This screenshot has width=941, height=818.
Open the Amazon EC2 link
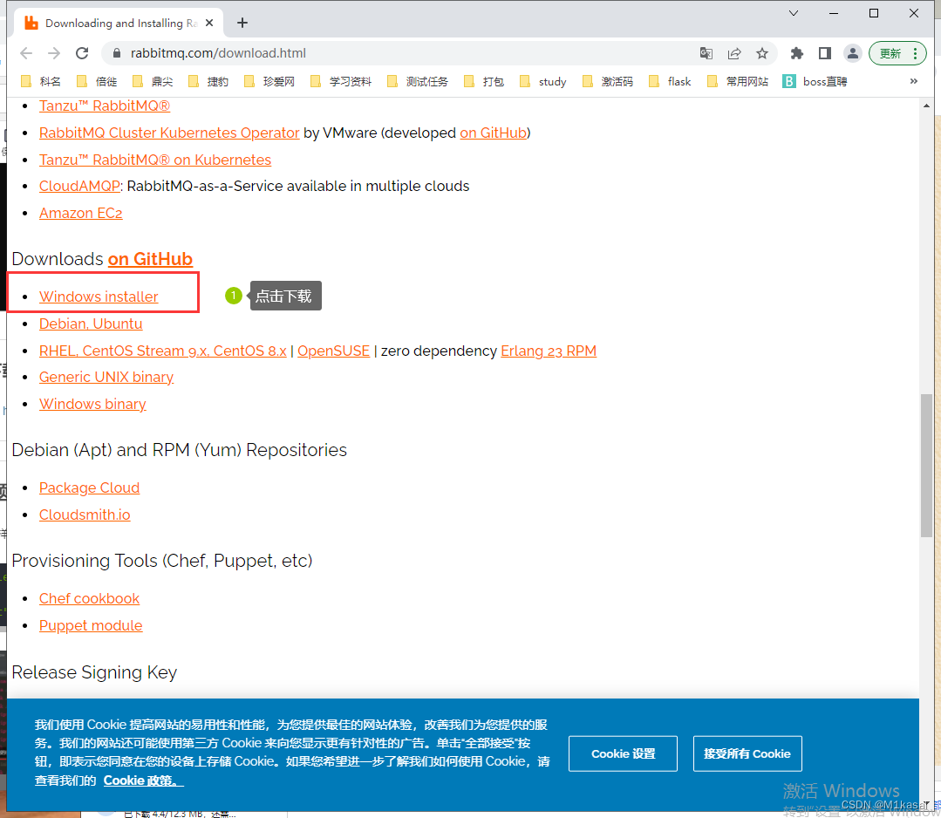[80, 213]
